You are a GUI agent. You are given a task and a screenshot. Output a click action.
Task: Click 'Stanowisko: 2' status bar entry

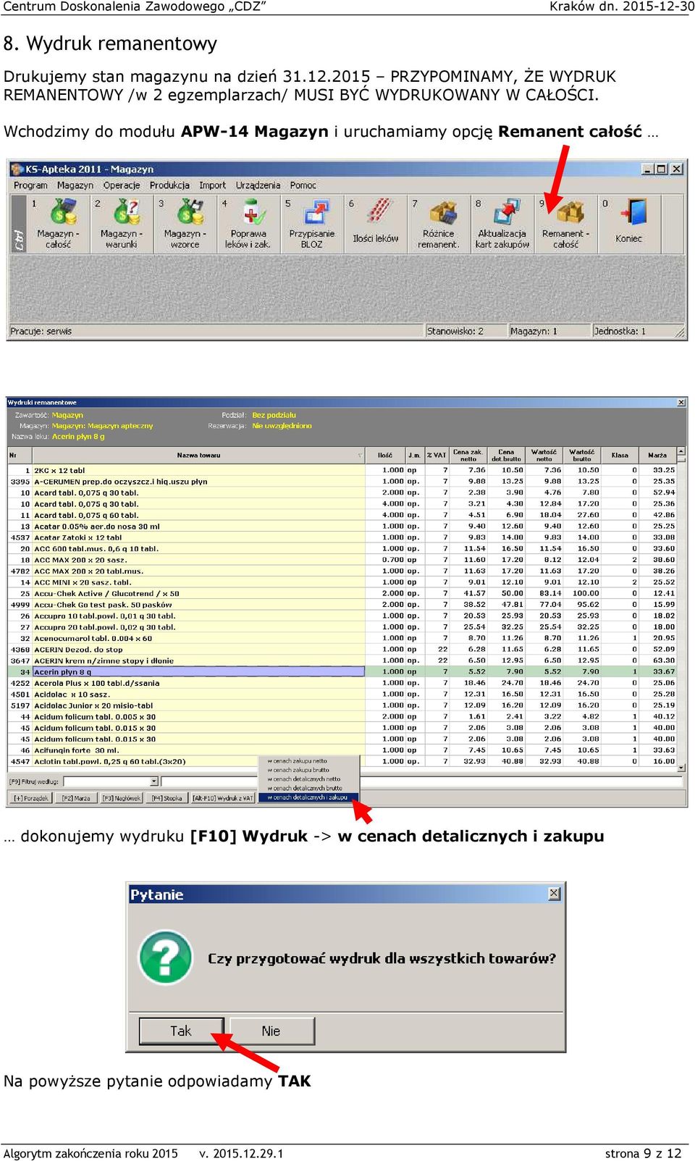point(466,331)
